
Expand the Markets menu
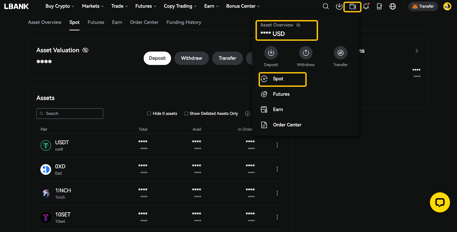tap(93, 6)
